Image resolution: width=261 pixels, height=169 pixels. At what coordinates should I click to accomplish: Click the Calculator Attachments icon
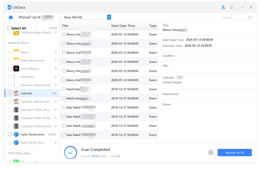pos(16,126)
